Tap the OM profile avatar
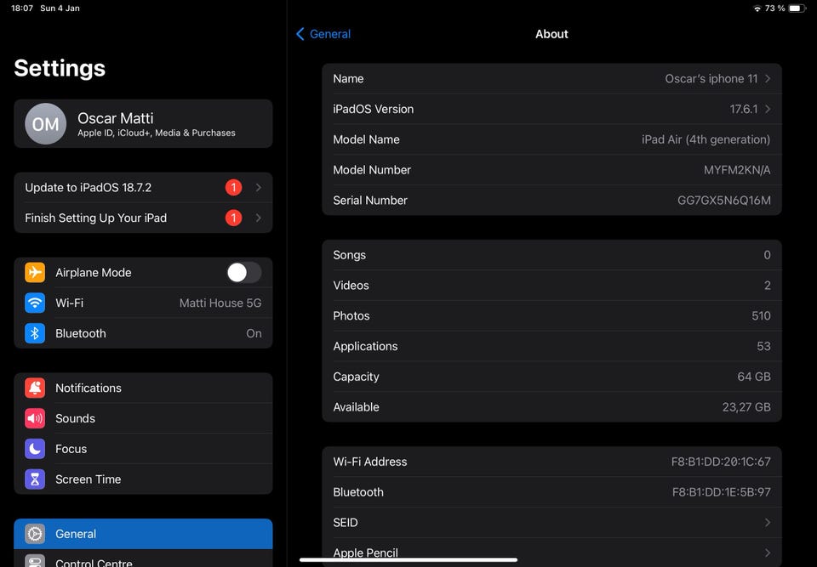This screenshot has height=567, width=817. 46,123
